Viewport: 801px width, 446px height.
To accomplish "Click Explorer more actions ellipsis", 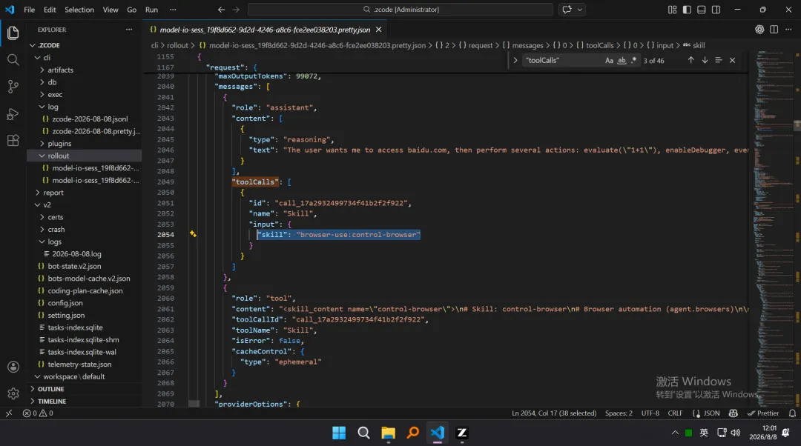I will pyautogui.click(x=129, y=30).
